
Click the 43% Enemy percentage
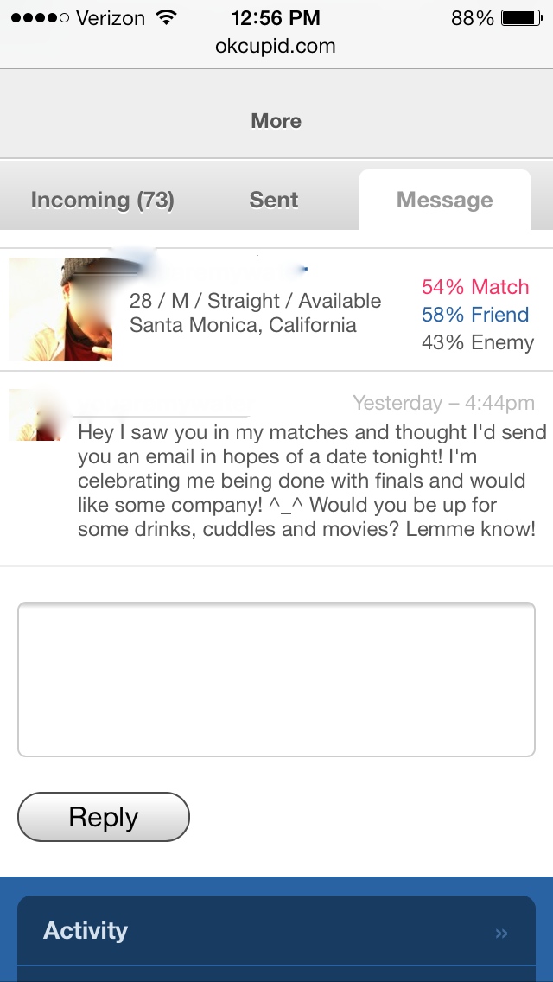click(478, 342)
